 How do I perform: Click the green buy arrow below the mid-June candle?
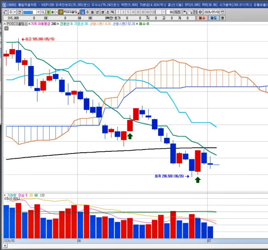pos(130,136)
